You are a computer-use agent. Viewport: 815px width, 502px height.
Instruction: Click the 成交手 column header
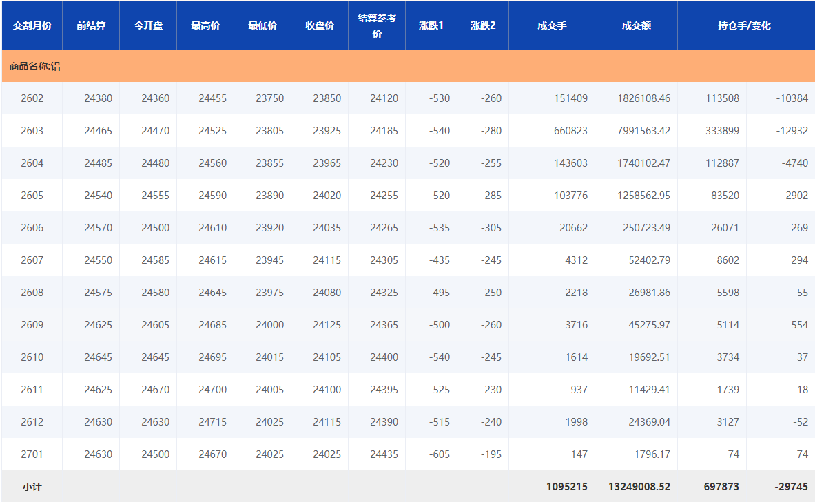coord(552,25)
